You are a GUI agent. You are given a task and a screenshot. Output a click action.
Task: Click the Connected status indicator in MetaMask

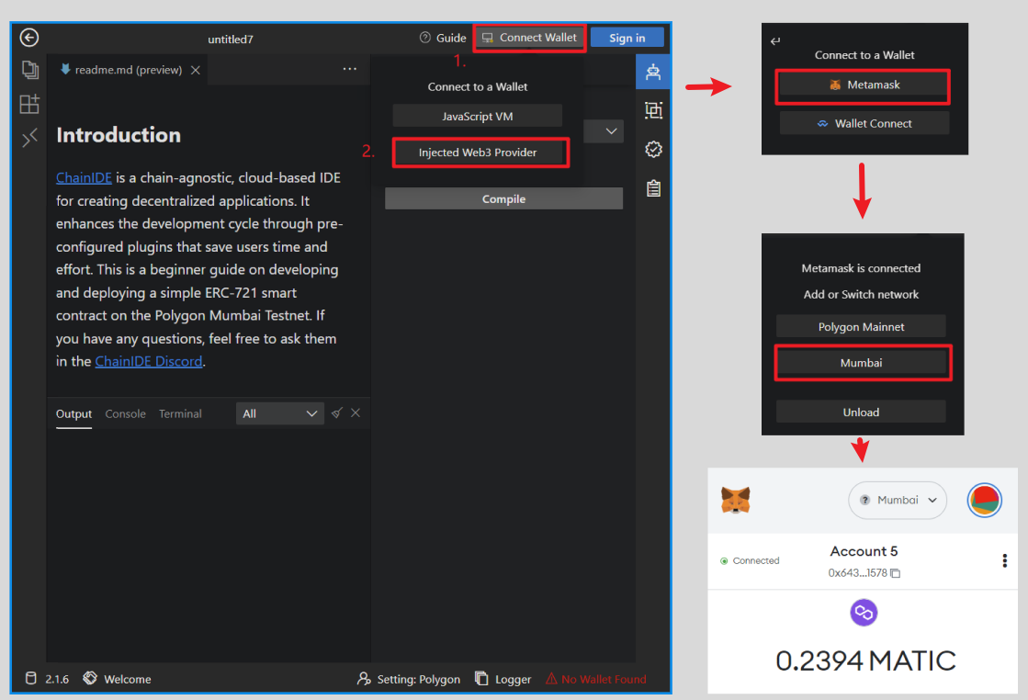[x=750, y=561]
